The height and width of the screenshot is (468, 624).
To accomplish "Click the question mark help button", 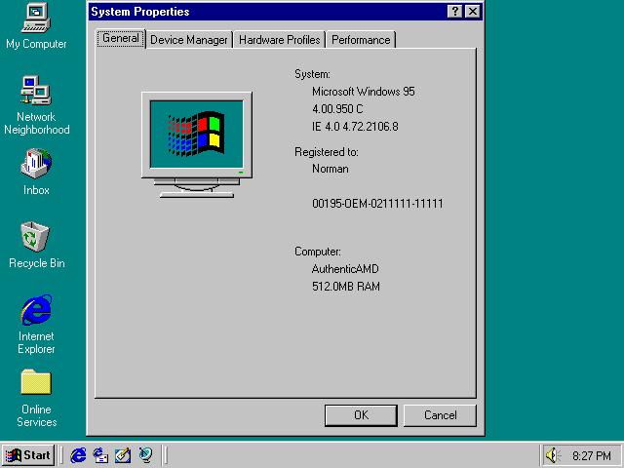I will 455,12.
